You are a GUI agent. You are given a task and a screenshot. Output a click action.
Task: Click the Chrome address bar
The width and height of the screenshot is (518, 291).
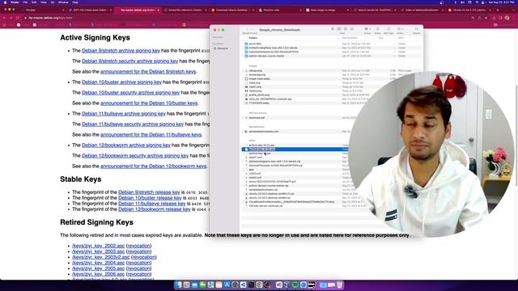coord(248,18)
